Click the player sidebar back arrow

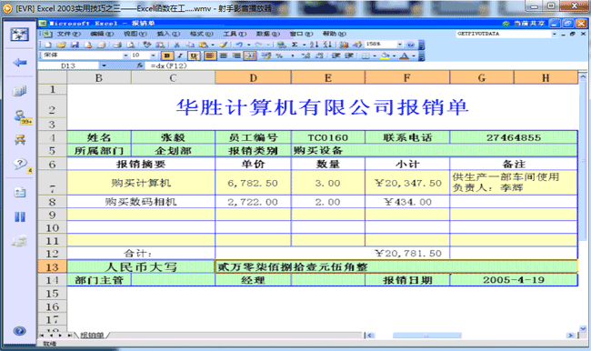(20, 63)
